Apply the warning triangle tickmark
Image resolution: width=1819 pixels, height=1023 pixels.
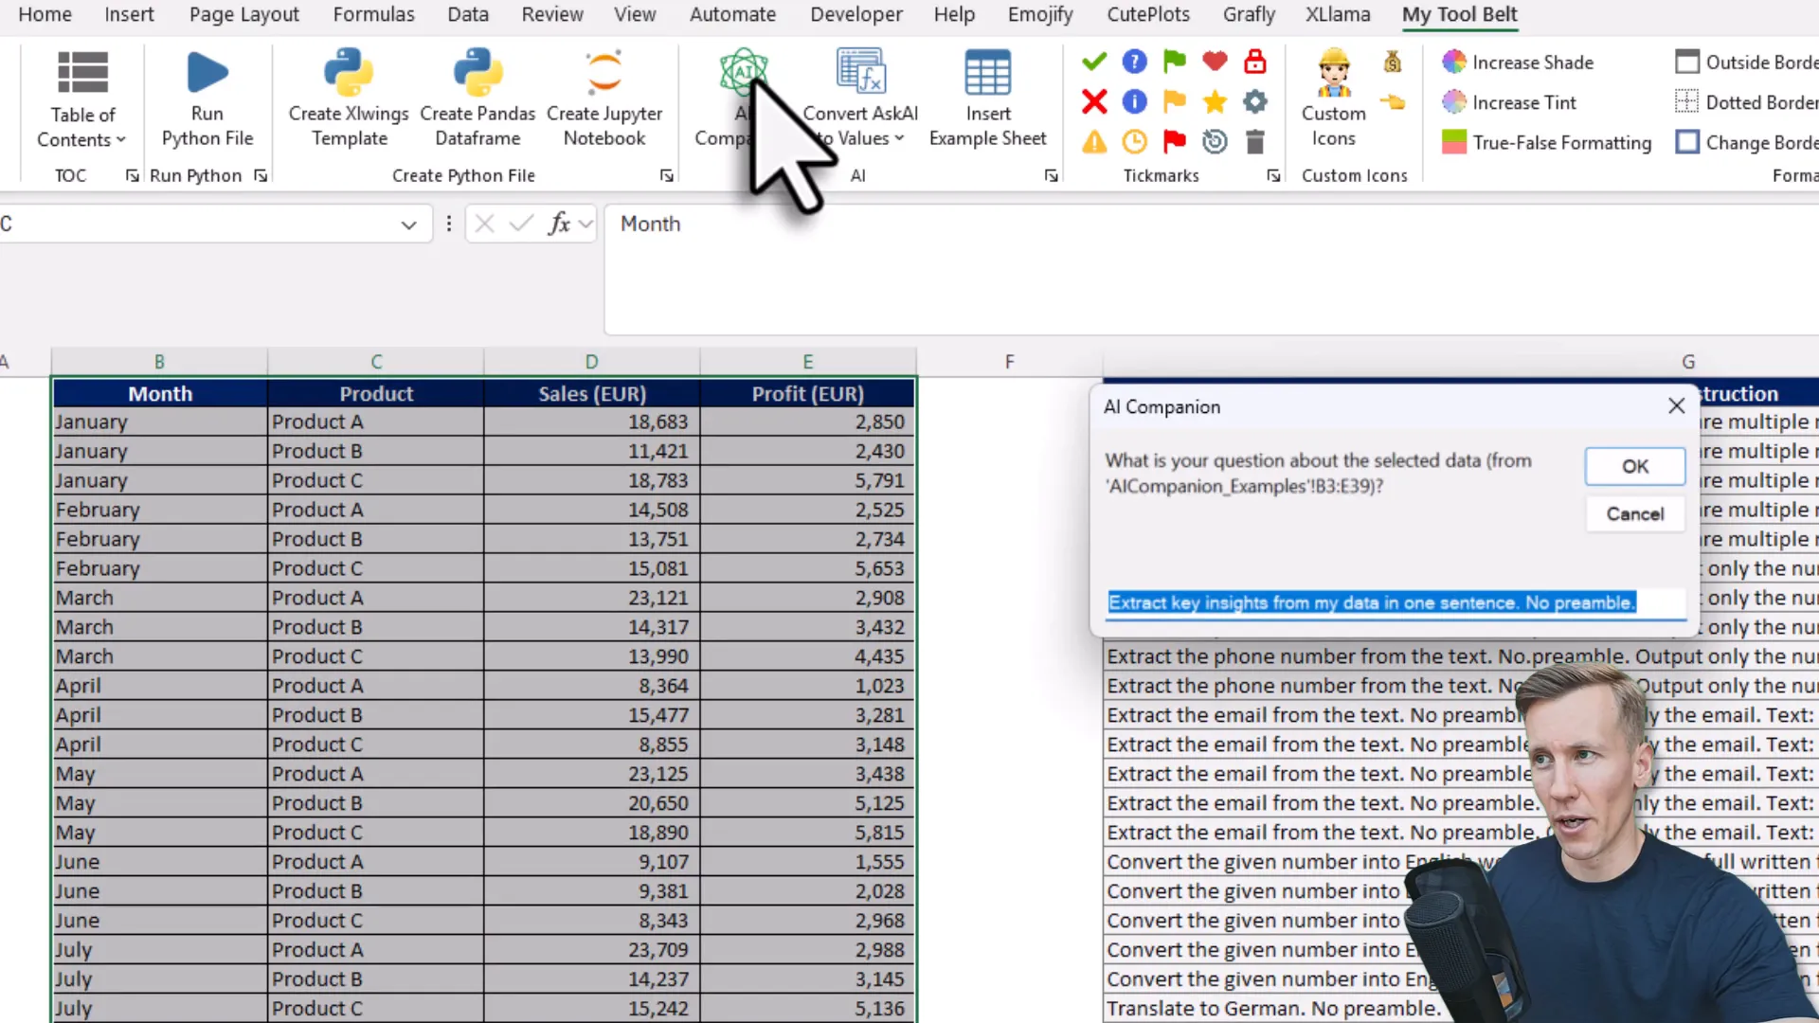click(x=1093, y=142)
